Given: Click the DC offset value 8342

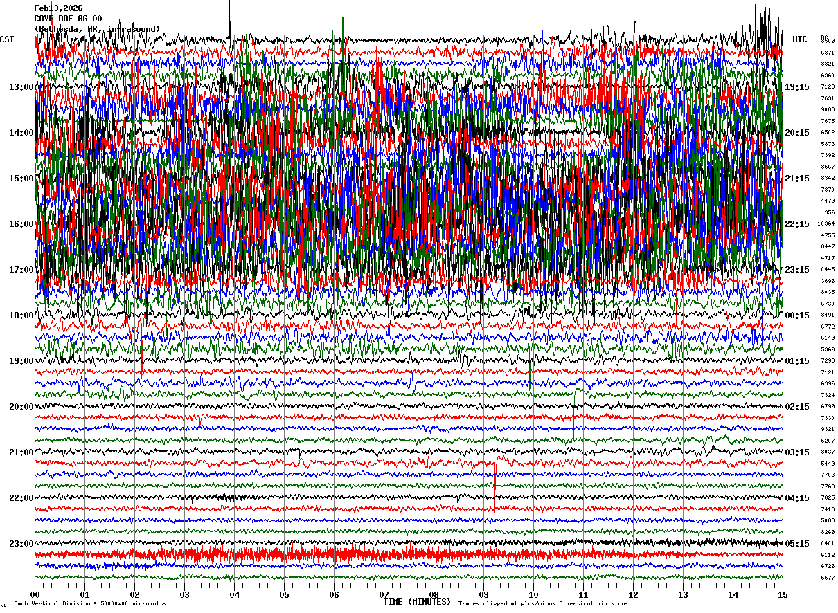Looking at the screenshot, I should [828, 178].
